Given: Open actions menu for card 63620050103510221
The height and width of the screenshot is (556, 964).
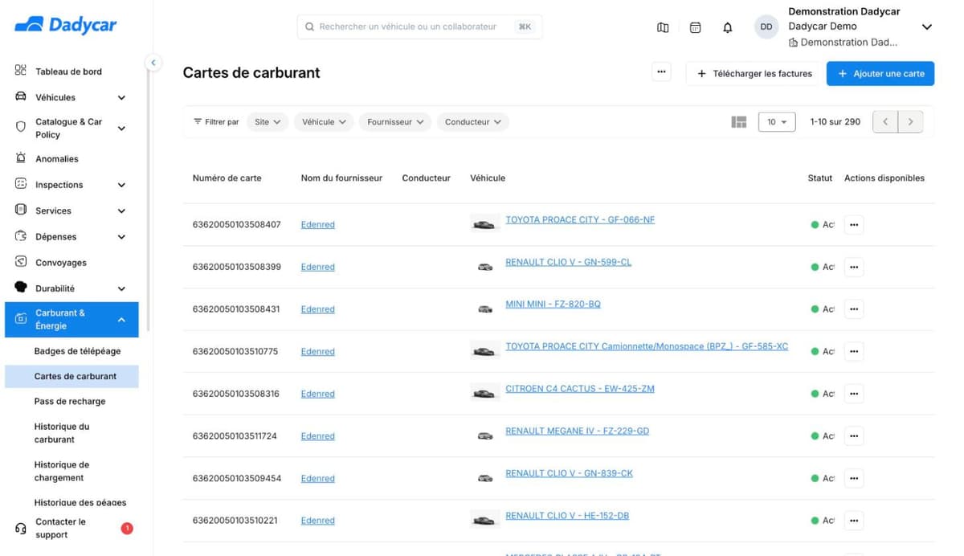Looking at the screenshot, I should click(854, 521).
